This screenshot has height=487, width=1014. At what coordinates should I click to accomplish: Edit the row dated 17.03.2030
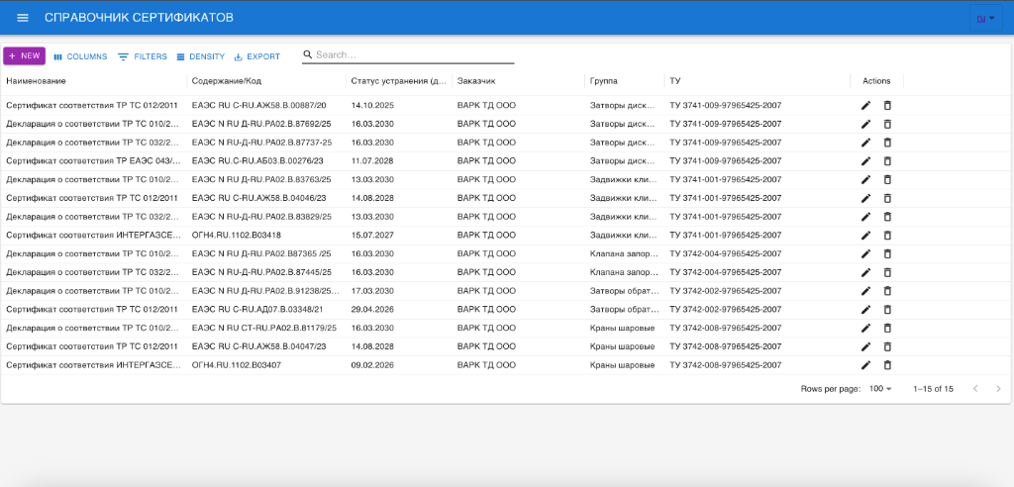click(x=865, y=291)
